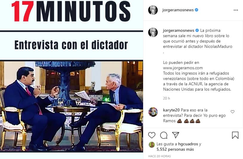Visit karyte20's profile via username
243x159 pixels.
tap(171, 110)
